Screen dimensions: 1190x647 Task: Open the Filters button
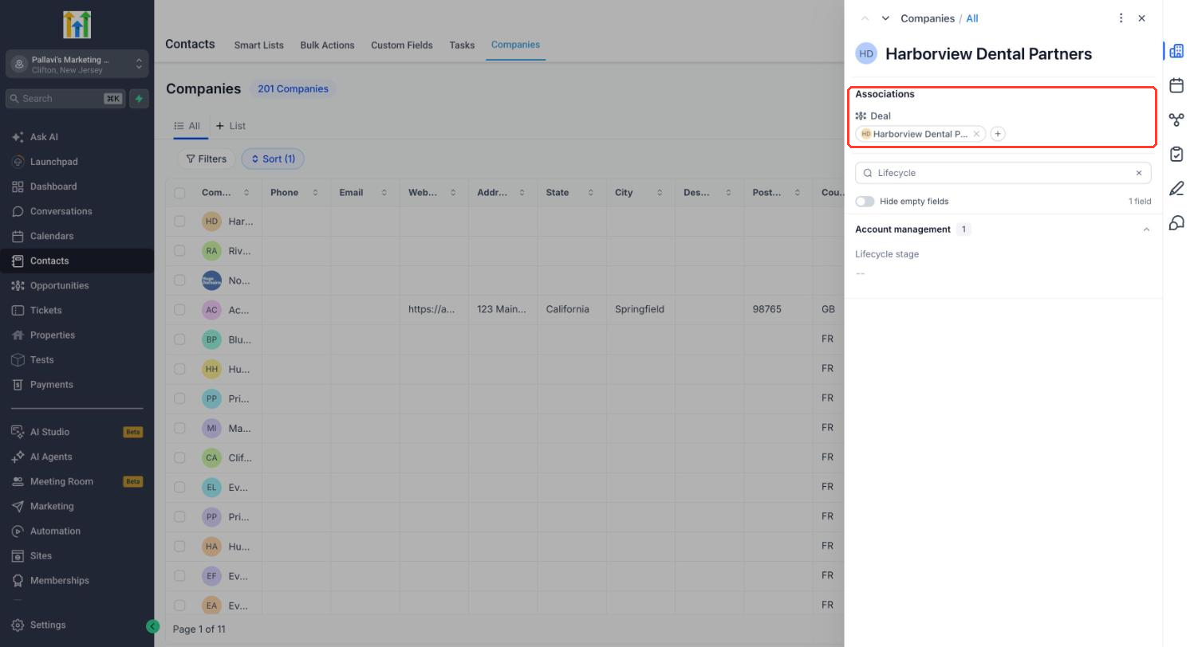tap(206, 159)
